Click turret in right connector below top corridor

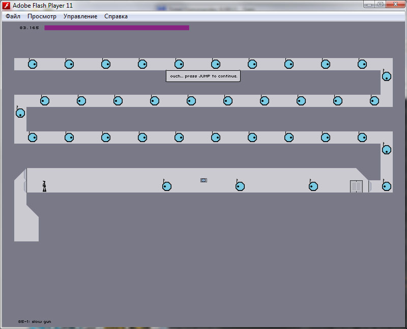click(x=386, y=76)
